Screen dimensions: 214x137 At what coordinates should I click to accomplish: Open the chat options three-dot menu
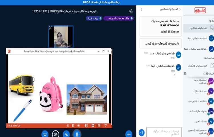pos(141,9)
